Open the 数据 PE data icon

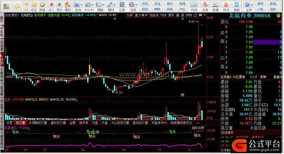pyautogui.click(x=215, y=5)
